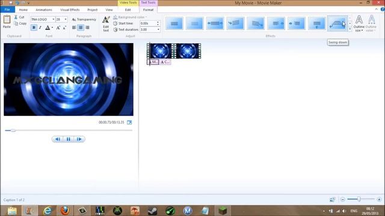Select the first video clip on storyboard
The image size is (385, 216).
[x=161, y=50]
